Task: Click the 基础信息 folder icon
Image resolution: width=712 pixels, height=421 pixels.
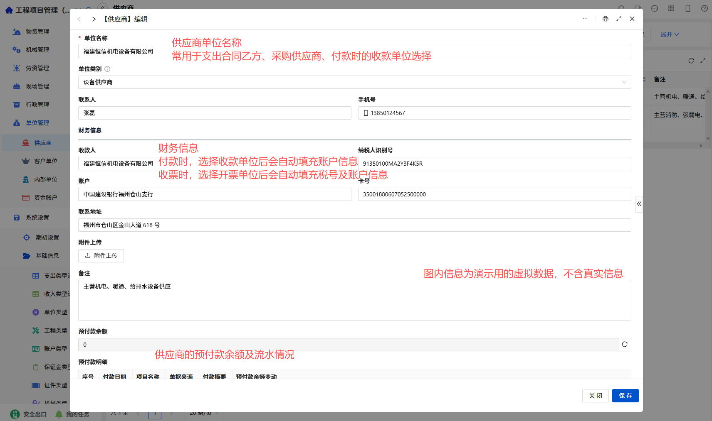Action: coord(27,256)
